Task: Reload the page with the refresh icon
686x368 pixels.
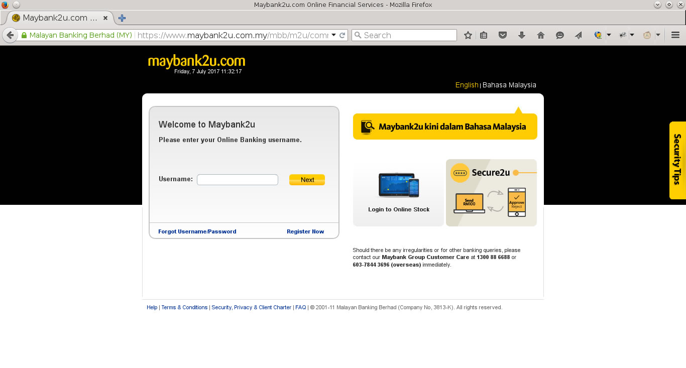Action: point(342,35)
